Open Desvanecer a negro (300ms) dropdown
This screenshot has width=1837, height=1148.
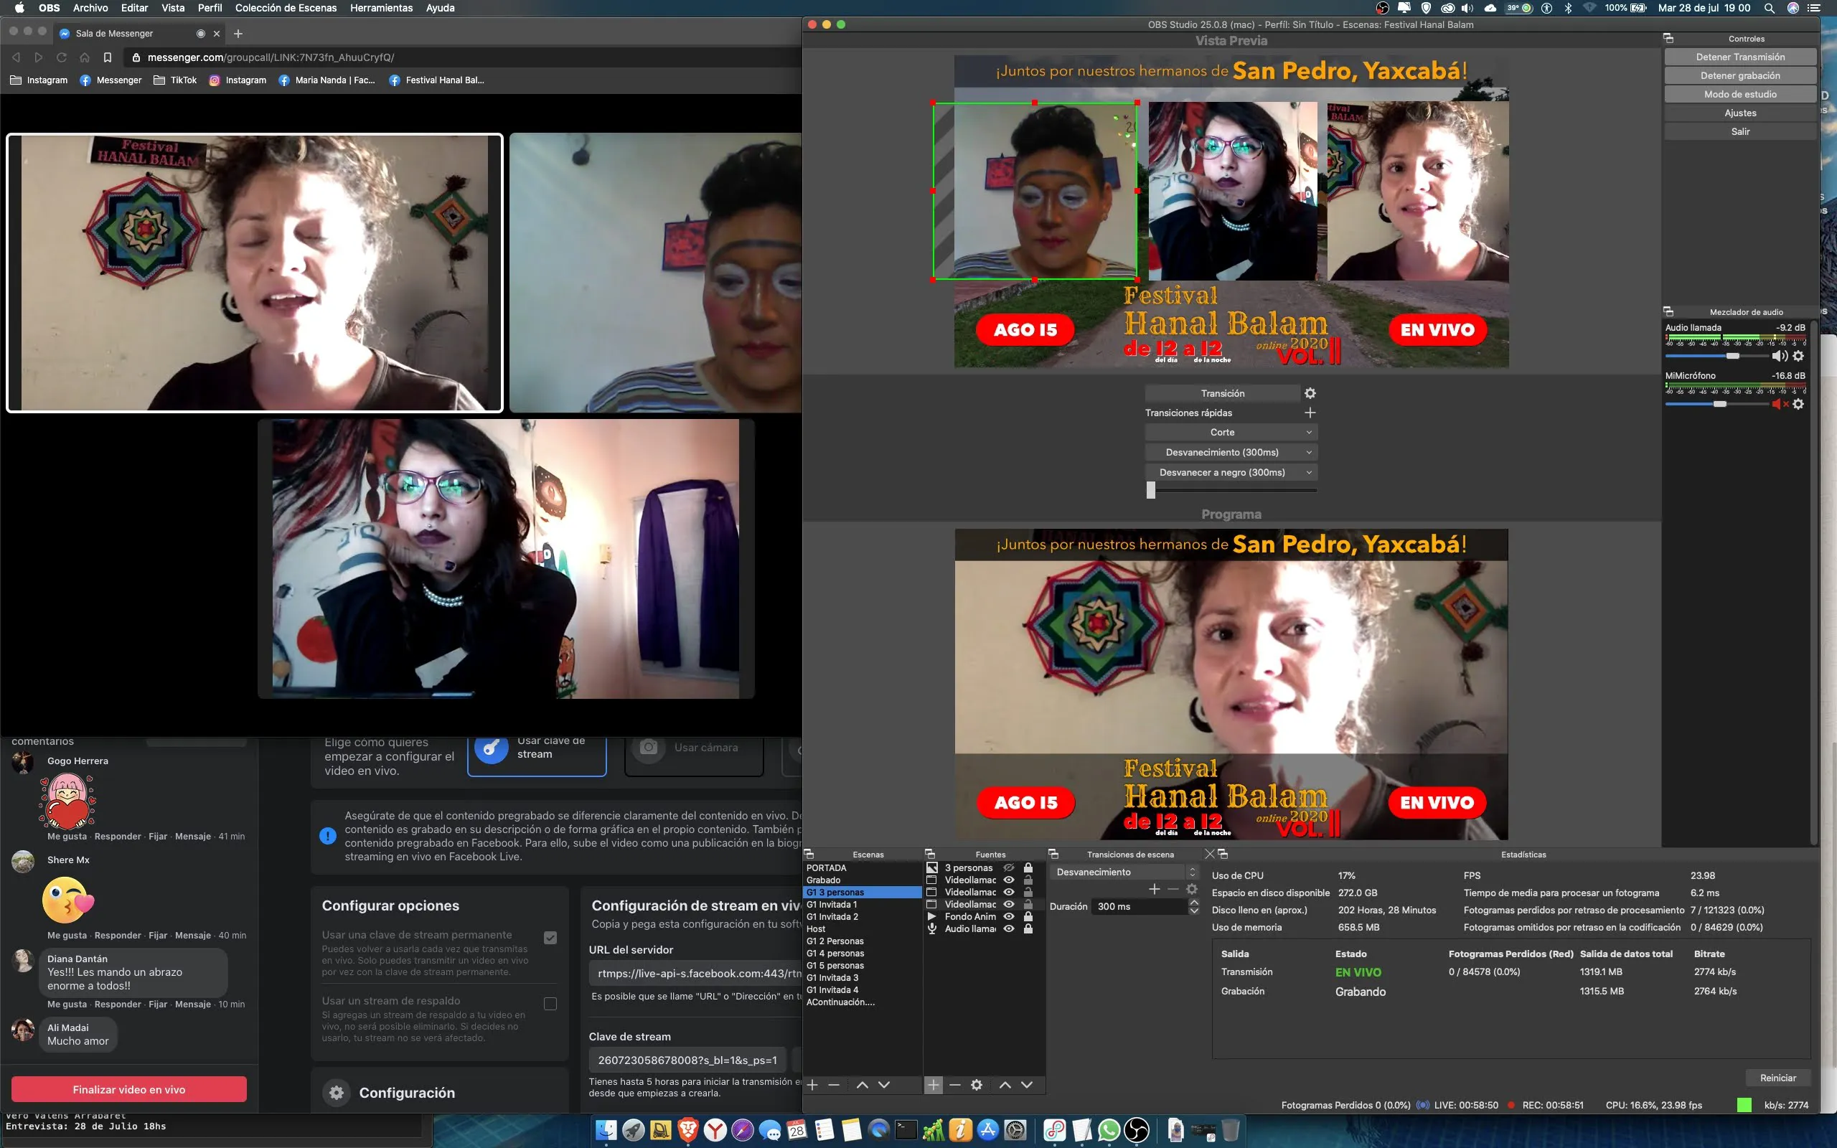pos(1231,472)
